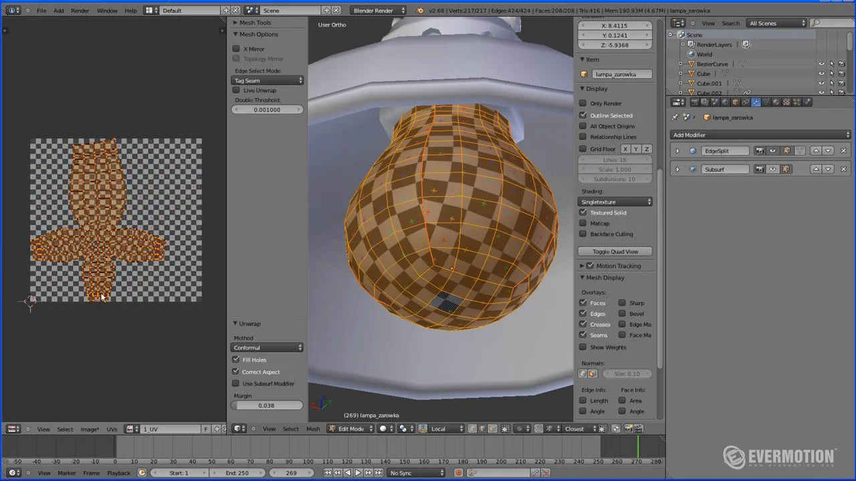Toggle face select mode icon in 3D header

492,428
